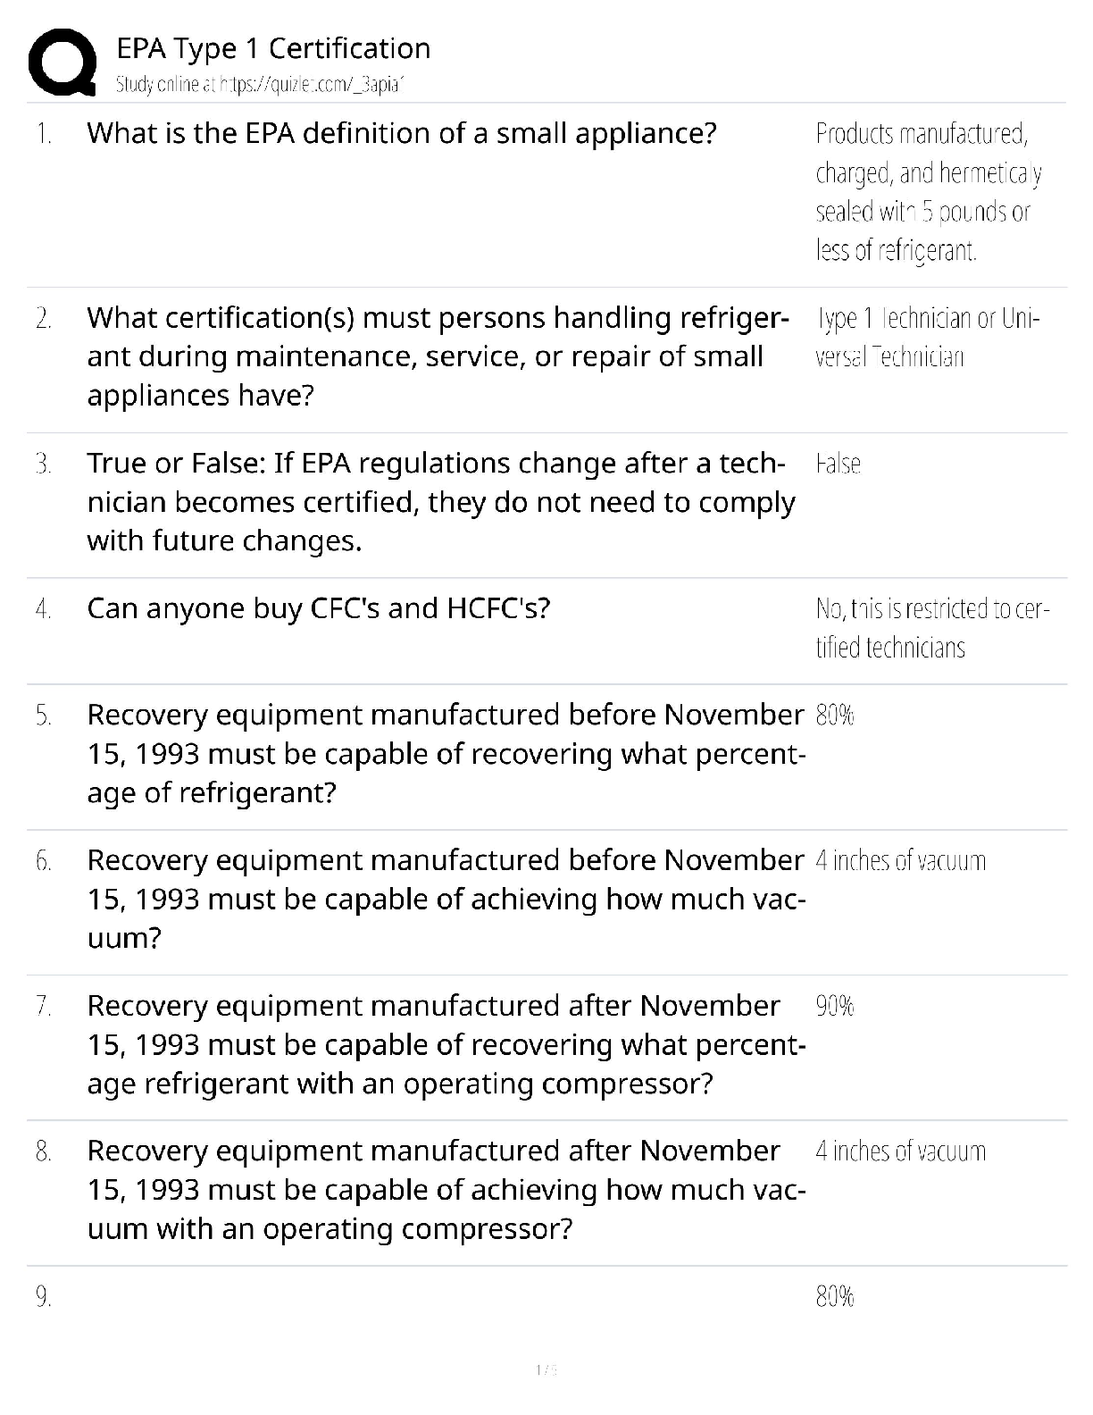Click the 80% answer for question 5
This screenshot has height=1415, width=1093.
point(835,716)
